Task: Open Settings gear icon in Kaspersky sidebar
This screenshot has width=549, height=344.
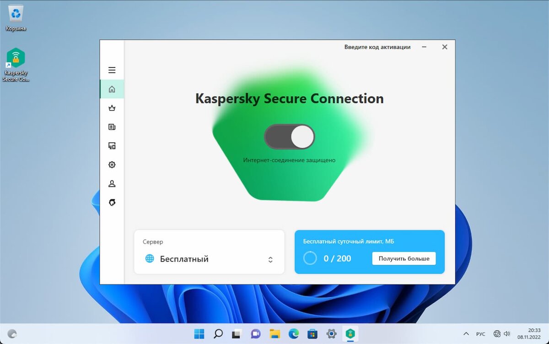Action: pos(112,165)
